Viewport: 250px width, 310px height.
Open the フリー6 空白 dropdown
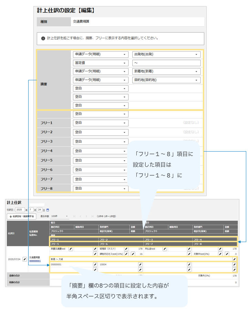[x=101, y=170]
